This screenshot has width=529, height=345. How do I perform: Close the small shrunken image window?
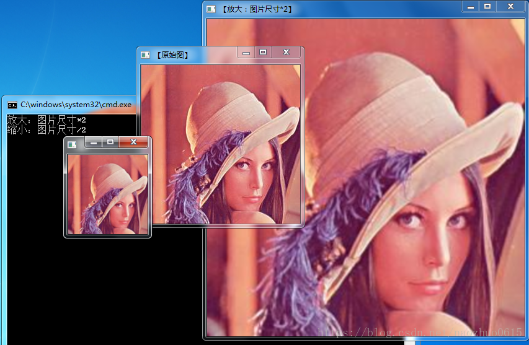(x=133, y=142)
